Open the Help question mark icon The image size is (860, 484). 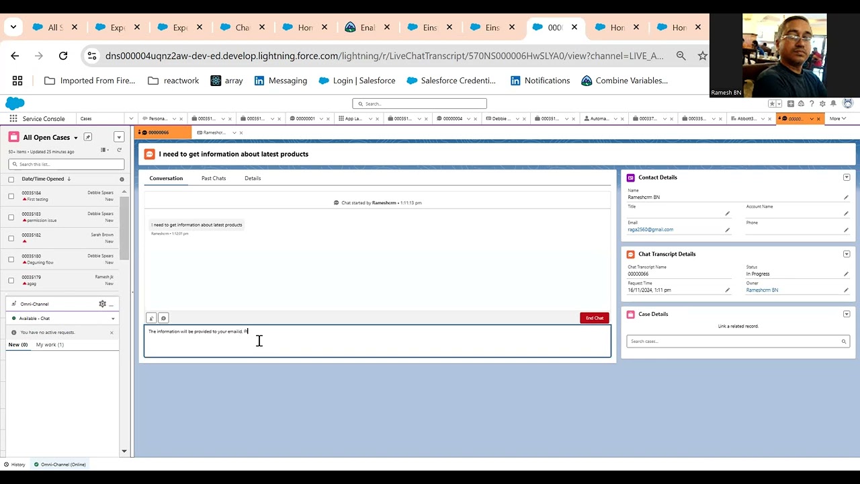(x=812, y=104)
